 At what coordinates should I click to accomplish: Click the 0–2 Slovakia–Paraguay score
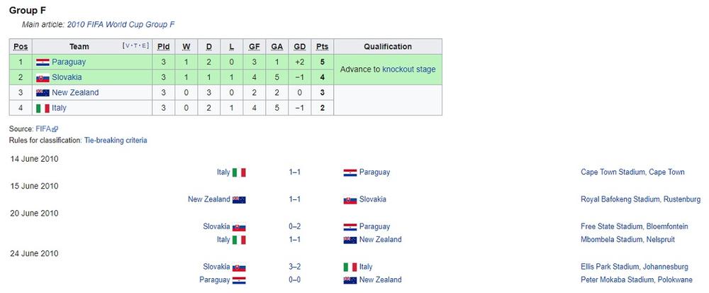(294, 227)
